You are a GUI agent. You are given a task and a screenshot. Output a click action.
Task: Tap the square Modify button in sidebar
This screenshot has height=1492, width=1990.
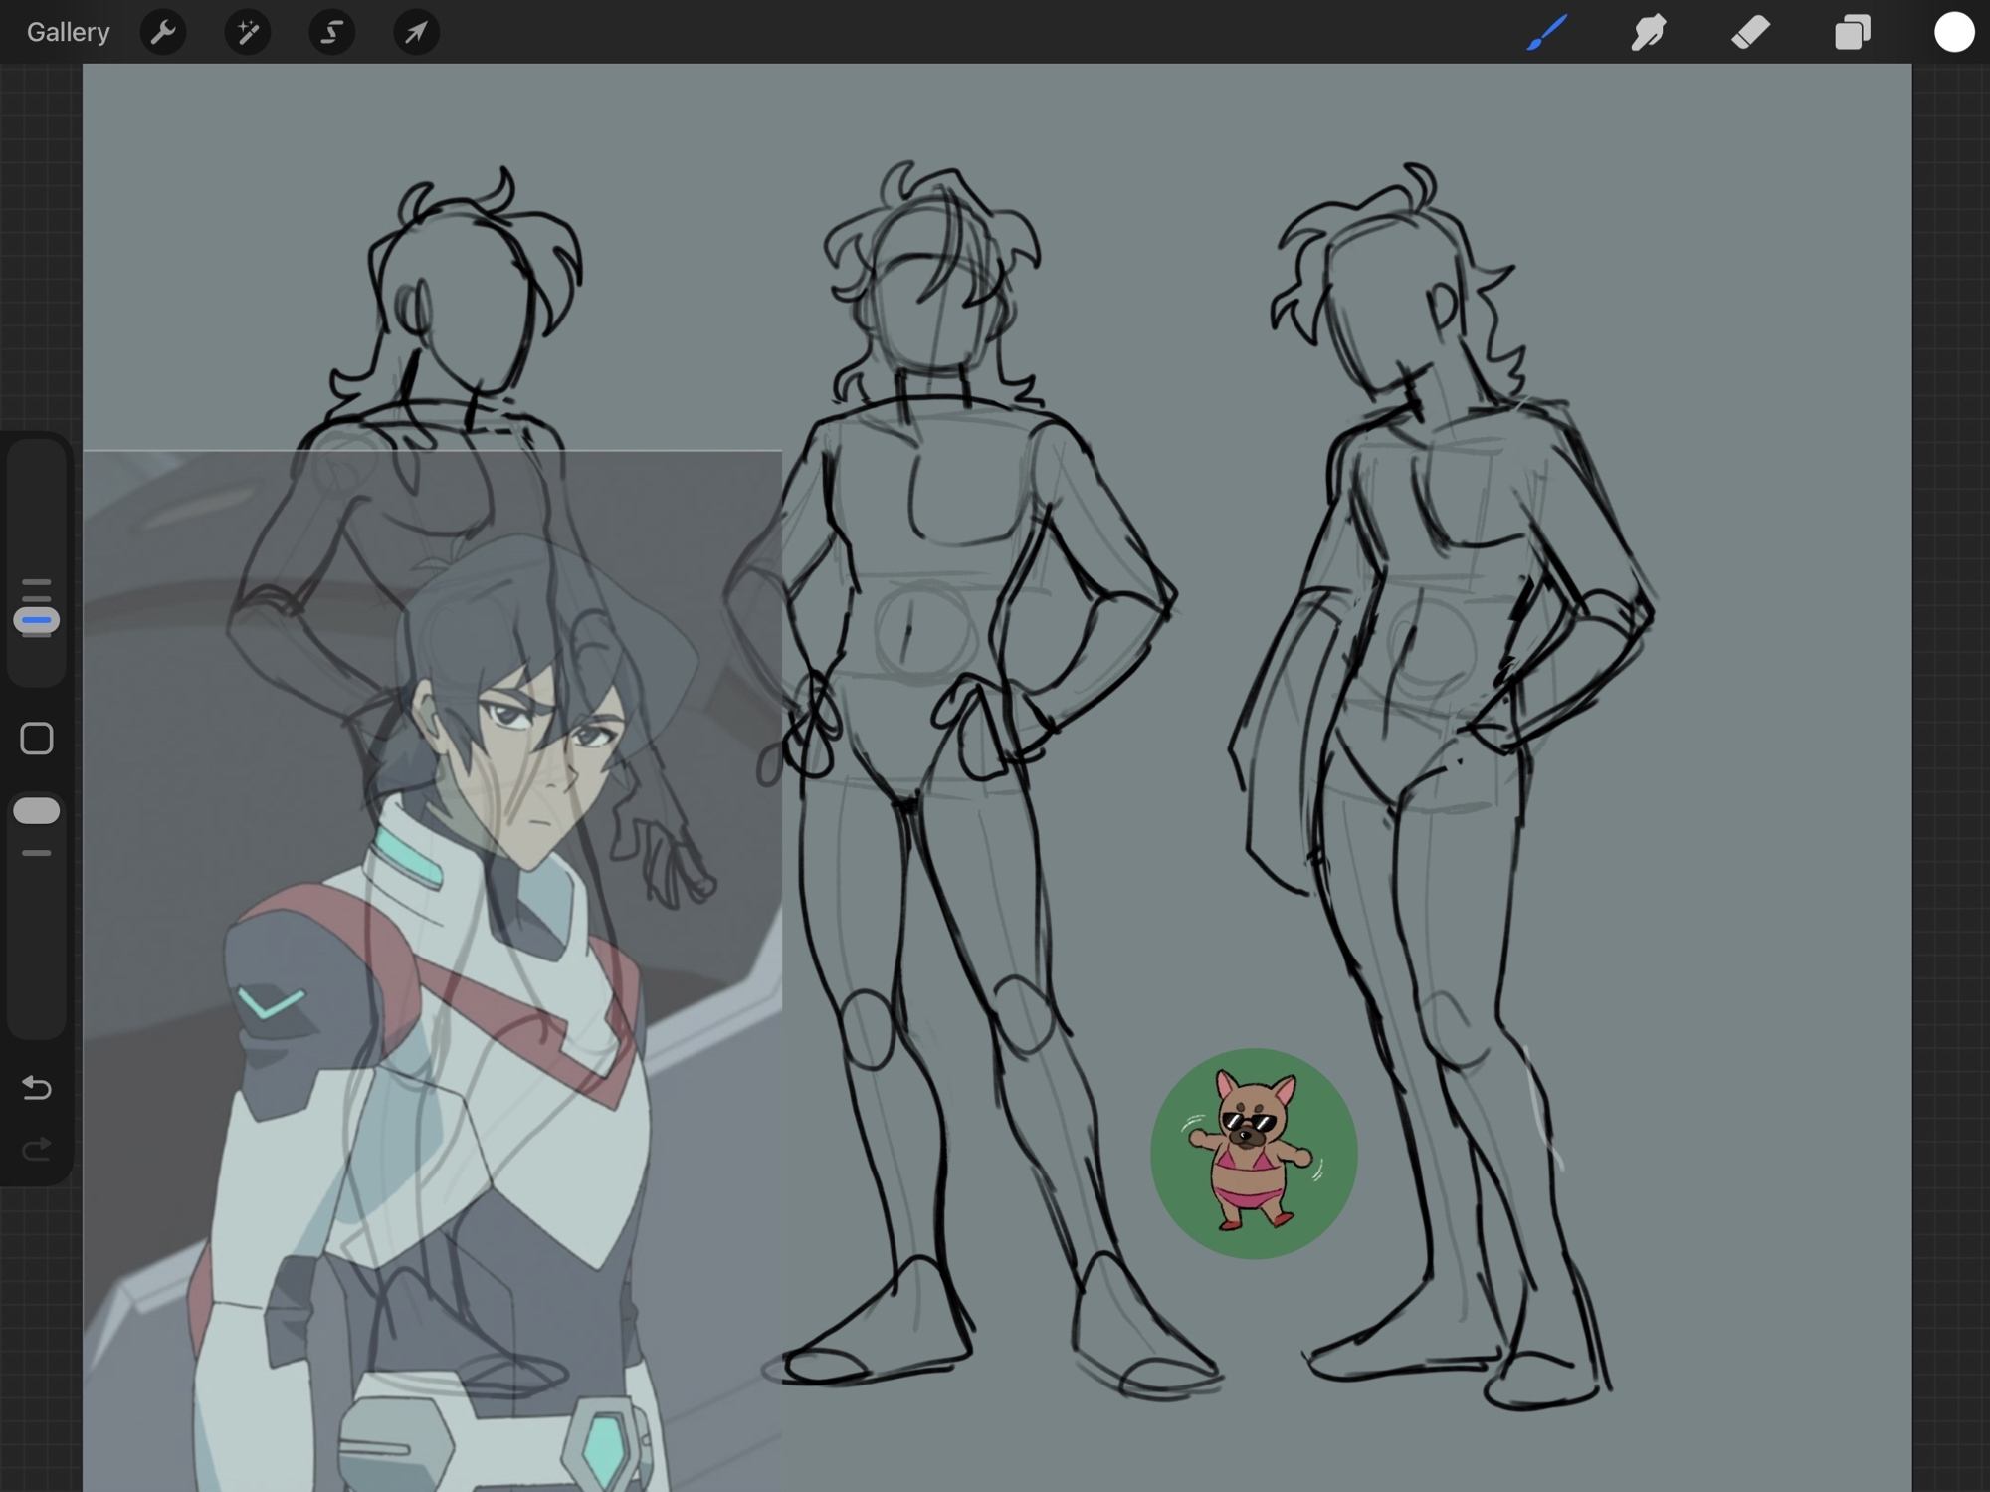pos(37,739)
